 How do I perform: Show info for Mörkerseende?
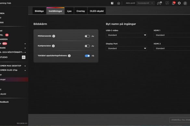(54, 36)
